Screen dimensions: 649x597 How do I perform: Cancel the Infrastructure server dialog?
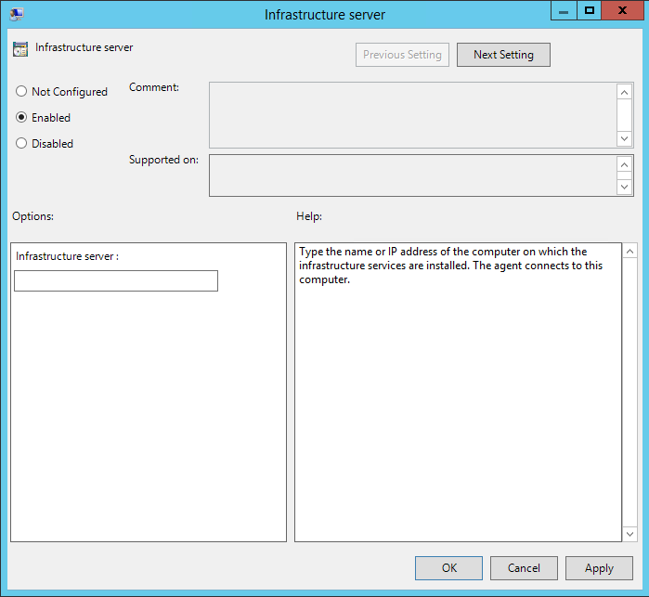pyautogui.click(x=524, y=568)
